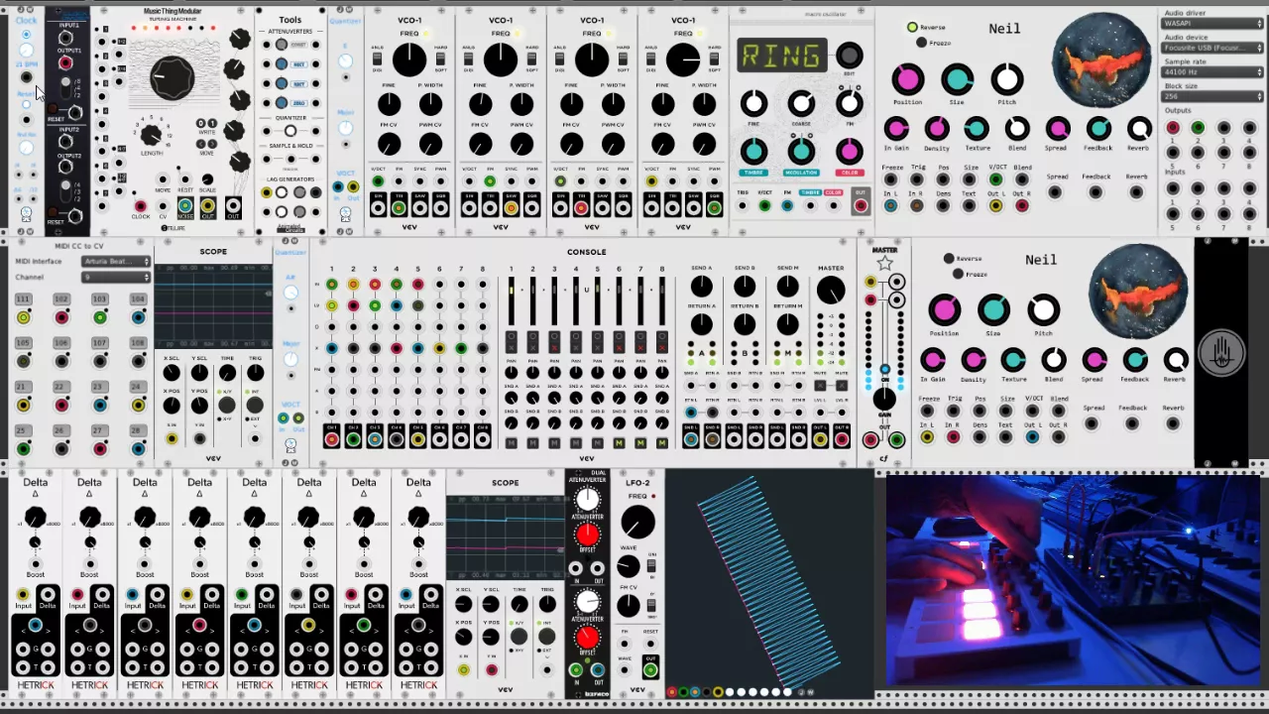This screenshot has width=1269, height=714.
Task: Click the macro oscillator TIMBRE label button
Action: click(x=753, y=173)
